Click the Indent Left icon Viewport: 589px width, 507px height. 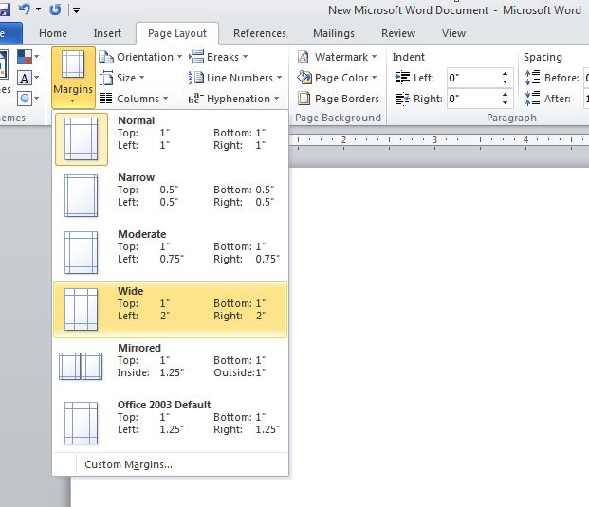(x=402, y=78)
